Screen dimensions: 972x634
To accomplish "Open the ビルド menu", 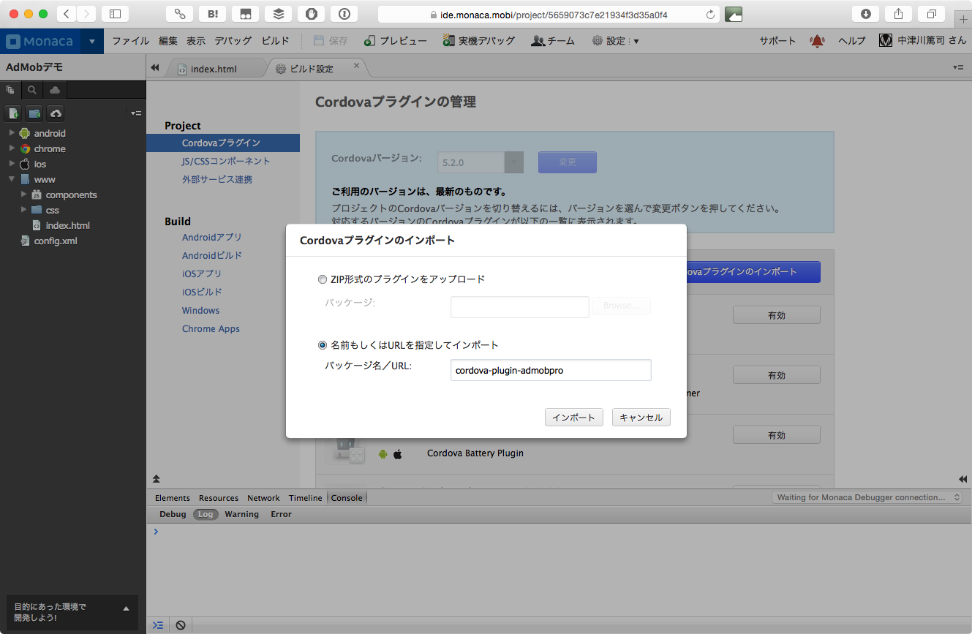I will [276, 41].
